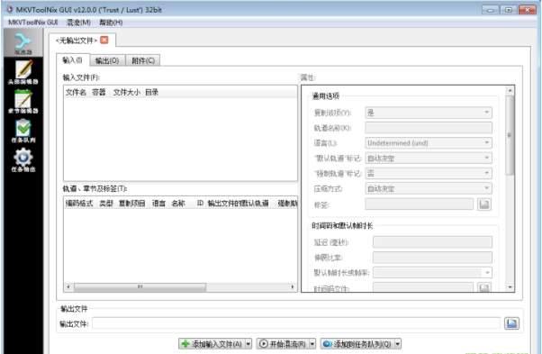This screenshot has width=542, height=354.
Task: Sort input files by 文件大小 column
Action: pyautogui.click(x=127, y=92)
